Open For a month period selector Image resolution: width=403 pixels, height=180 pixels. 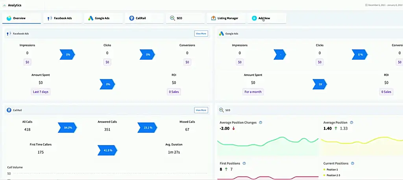pyautogui.click(x=253, y=92)
